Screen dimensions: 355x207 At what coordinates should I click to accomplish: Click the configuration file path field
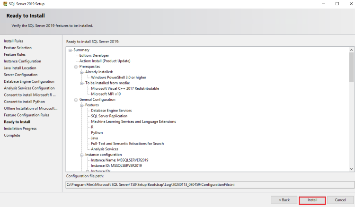coord(210,185)
